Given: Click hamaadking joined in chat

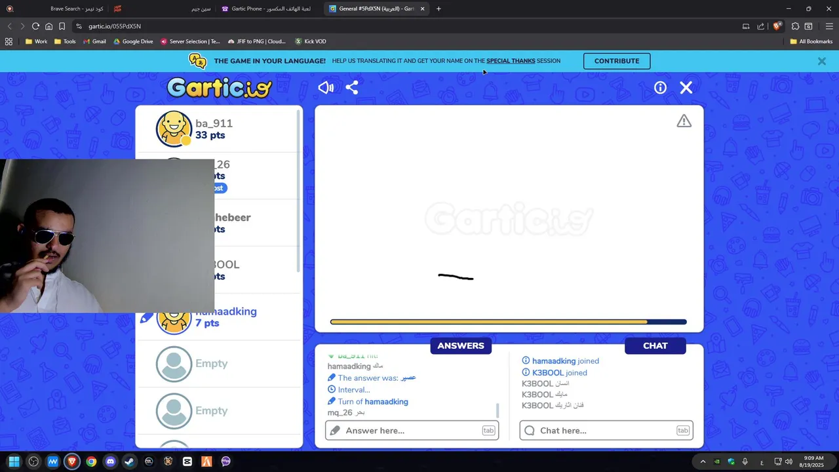Looking at the screenshot, I should tap(560, 361).
